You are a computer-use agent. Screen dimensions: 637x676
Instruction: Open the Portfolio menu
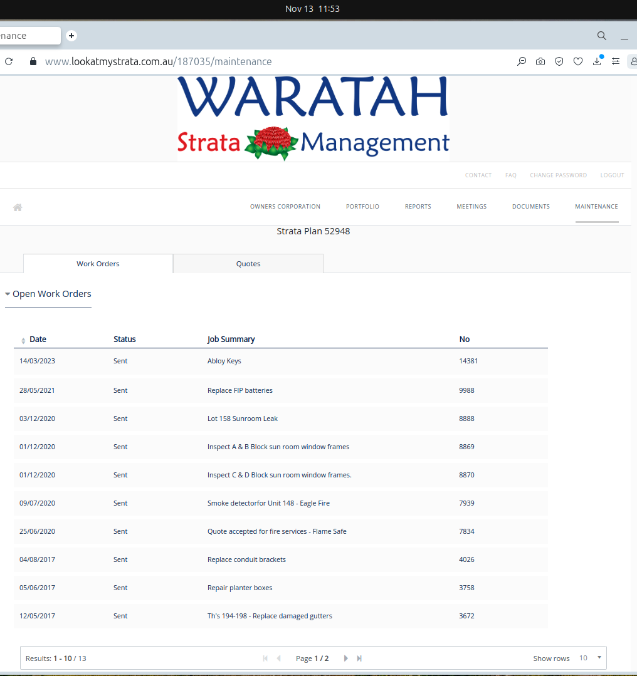[362, 207]
